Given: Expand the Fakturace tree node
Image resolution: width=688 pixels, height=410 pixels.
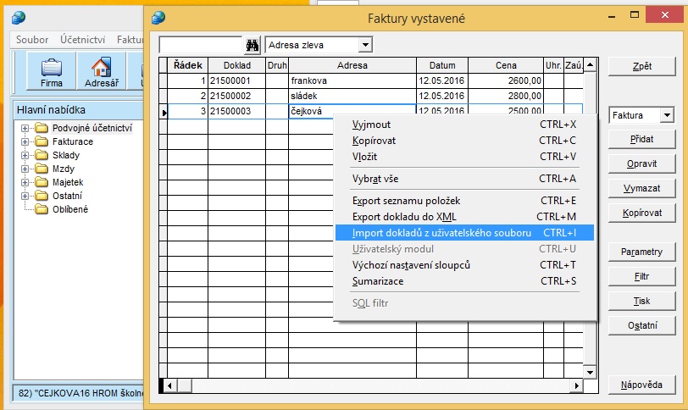Looking at the screenshot, I should 25,142.
